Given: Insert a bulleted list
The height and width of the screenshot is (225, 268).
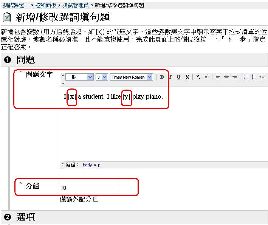Looking at the screenshot, I should (x=254, y=77).
